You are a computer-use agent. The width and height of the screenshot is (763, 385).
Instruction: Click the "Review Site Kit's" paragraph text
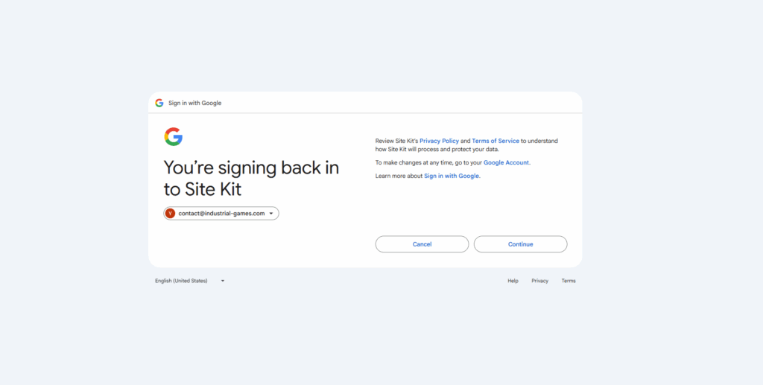point(396,141)
